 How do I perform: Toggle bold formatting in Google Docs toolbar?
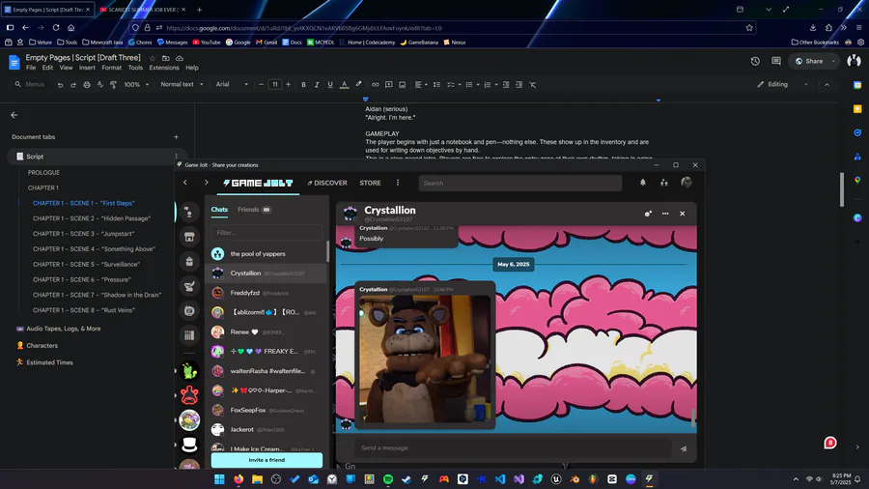tap(303, 84)
